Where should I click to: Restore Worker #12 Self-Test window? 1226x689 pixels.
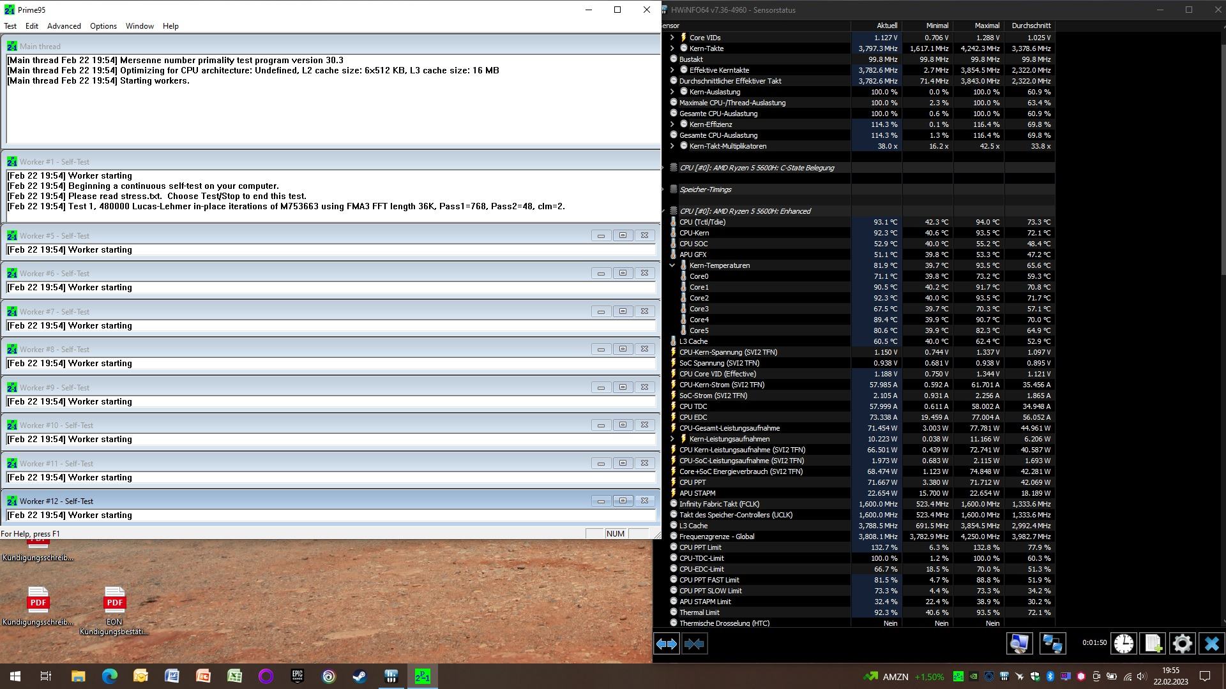pos(623,501)
